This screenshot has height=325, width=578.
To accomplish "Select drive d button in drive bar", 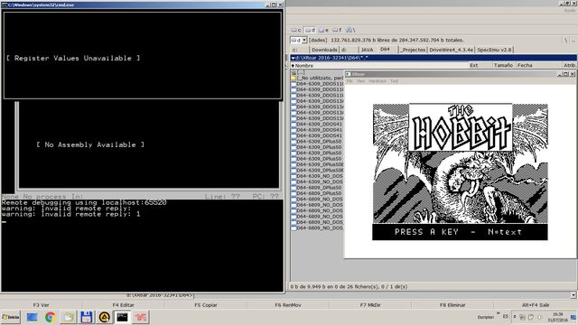I will pos(310,30).
